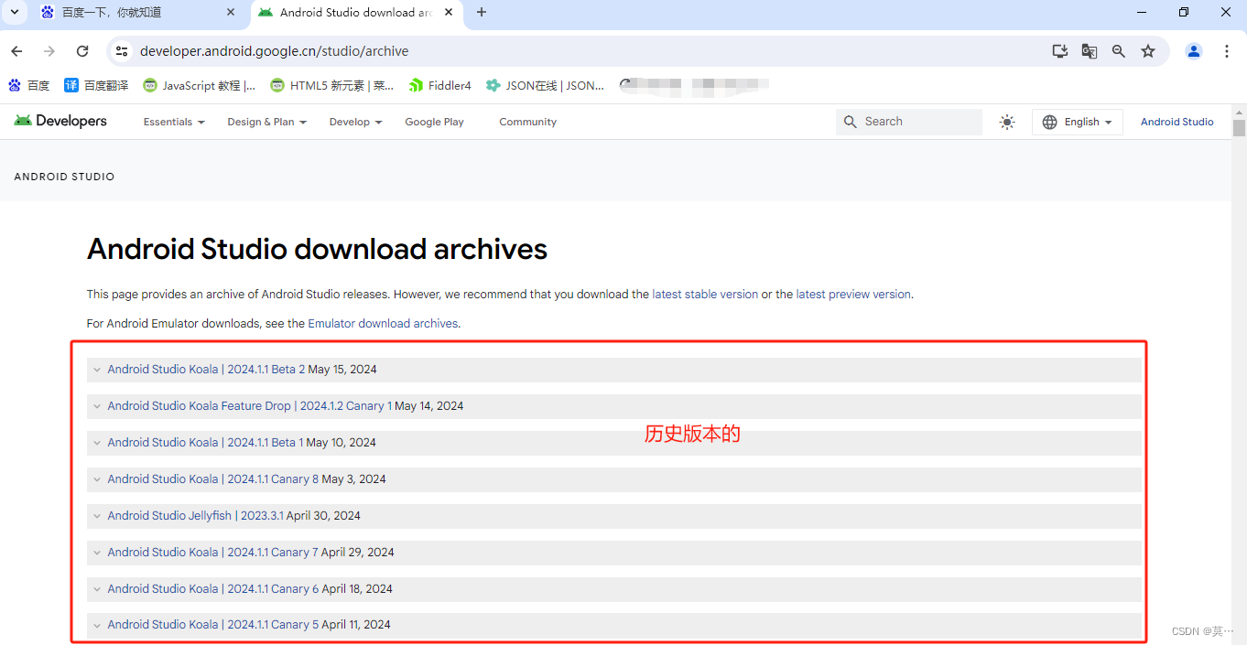Click the Android Studio header link
Viewport: 1247px width, 645px height.
click(x=1177, y=122)
